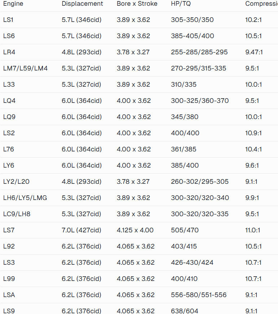278x314 pixels.
Task: Click the 556-580/551-556 HP/TQ value
Action: tap(199, 295)
